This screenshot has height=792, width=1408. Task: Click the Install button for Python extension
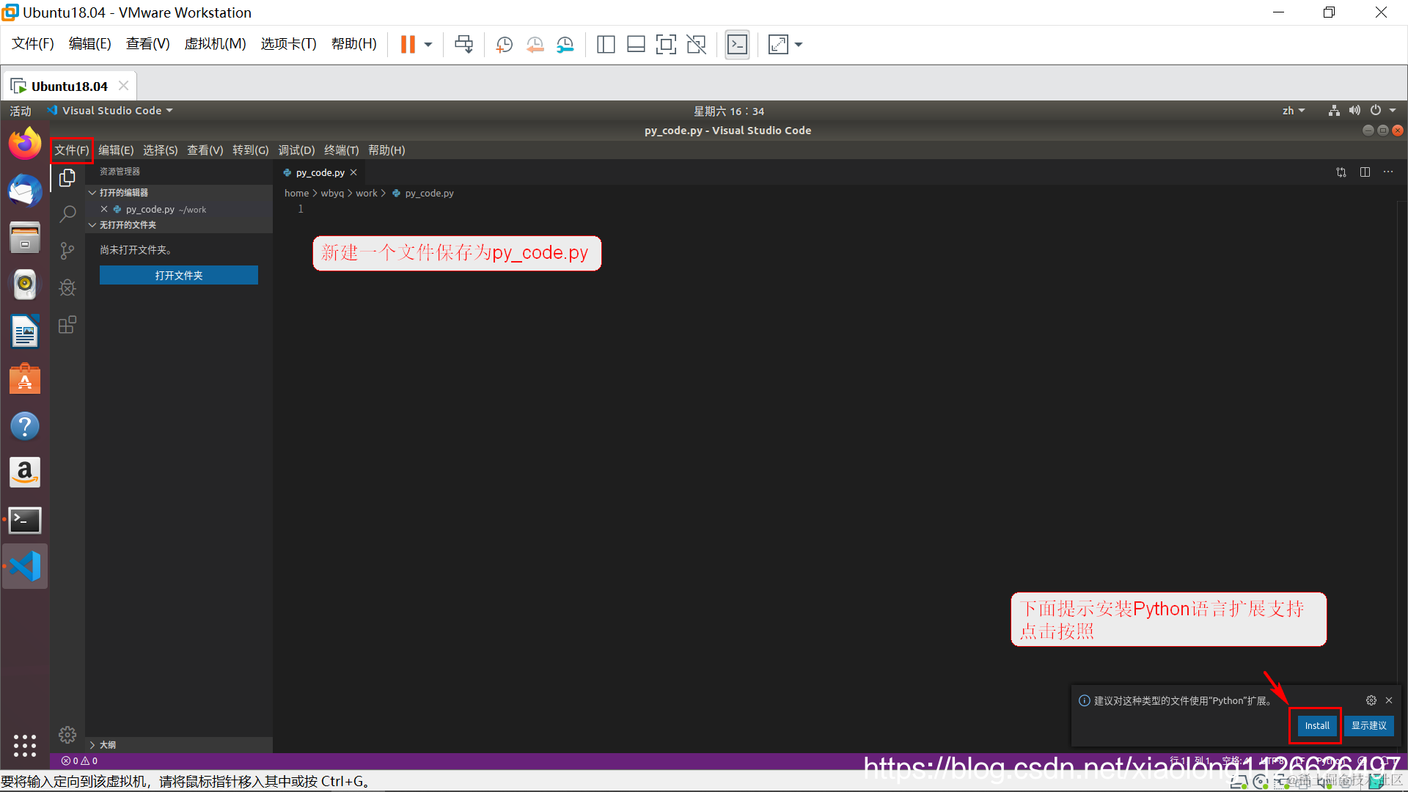click(x=1316, y=725)
